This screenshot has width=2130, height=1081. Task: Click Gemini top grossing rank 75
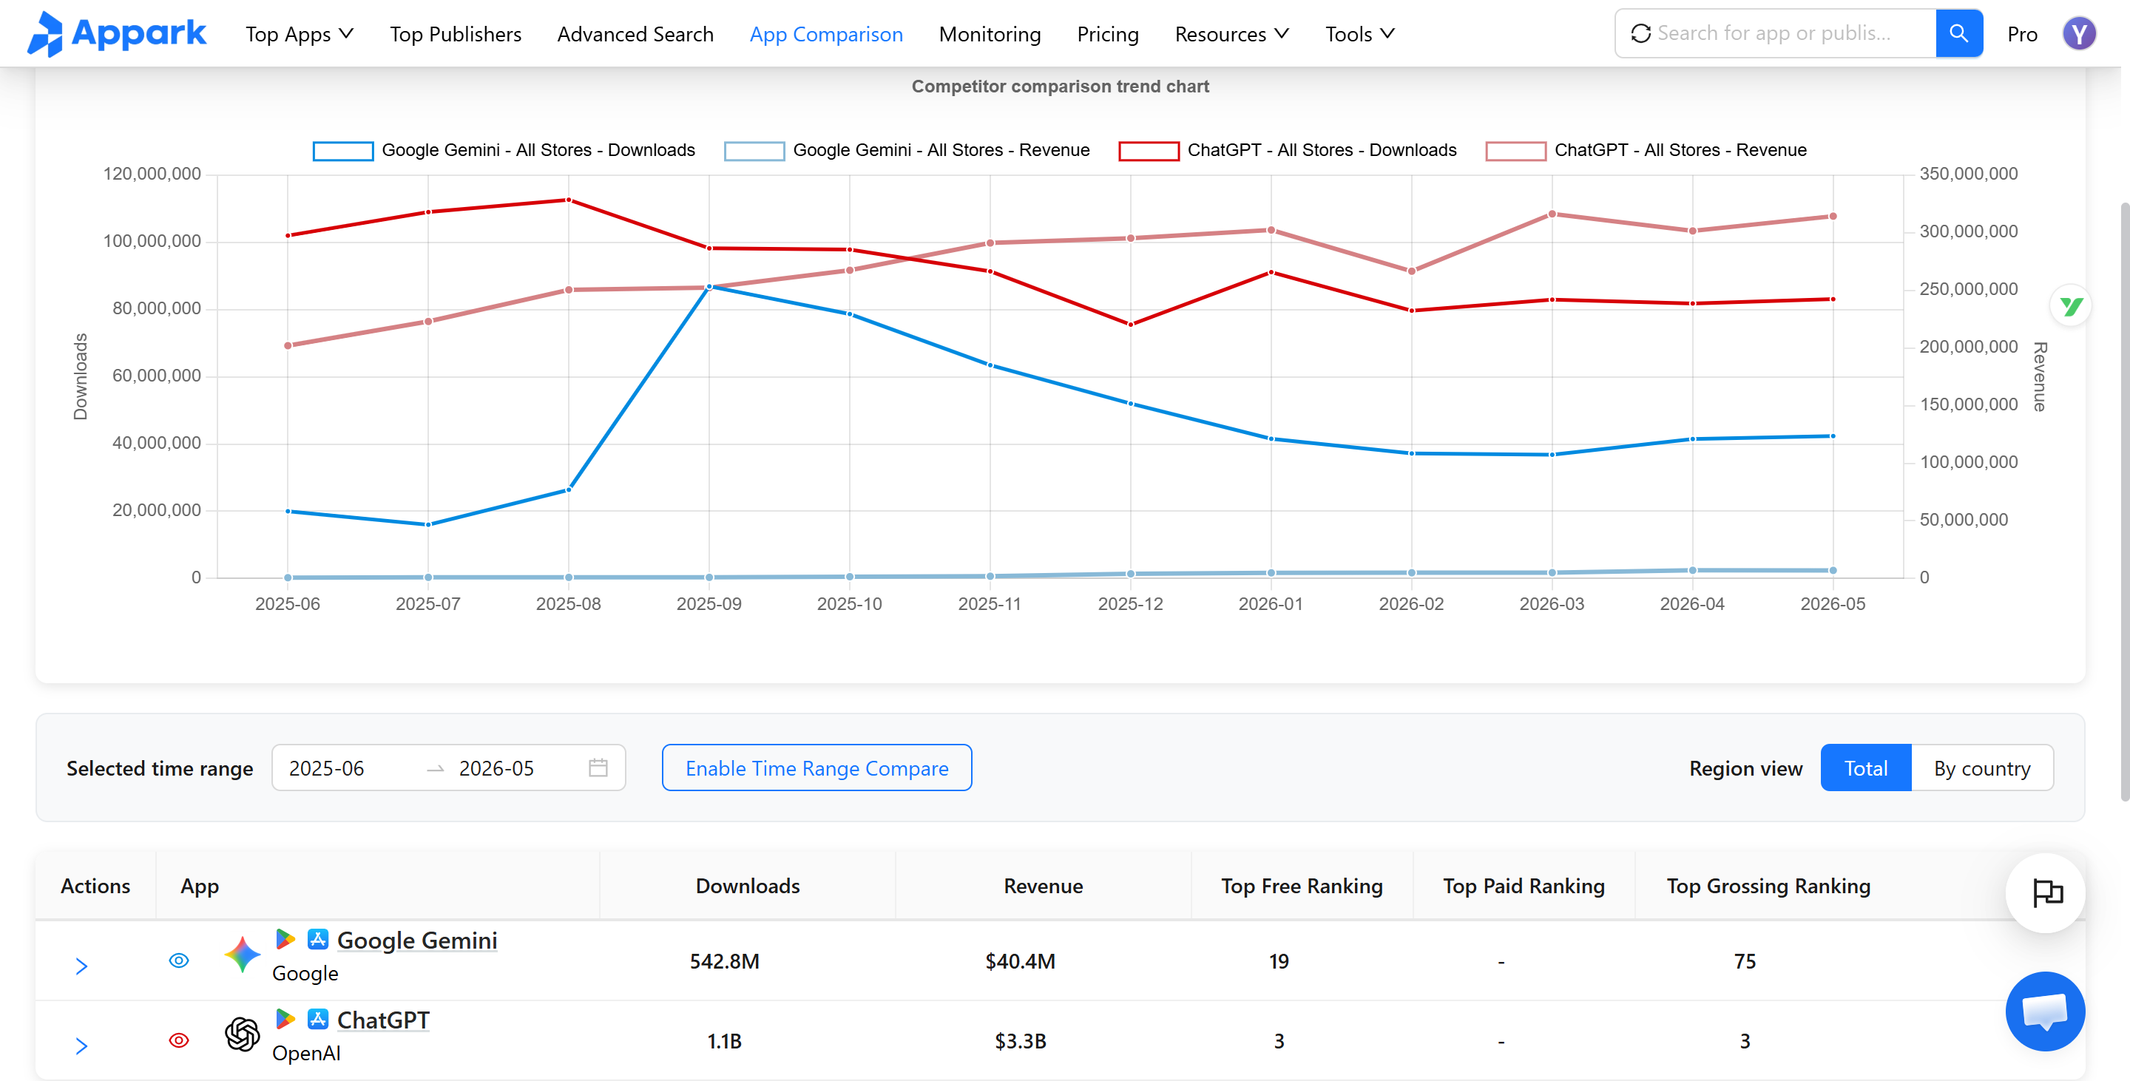pos(1745,961)
